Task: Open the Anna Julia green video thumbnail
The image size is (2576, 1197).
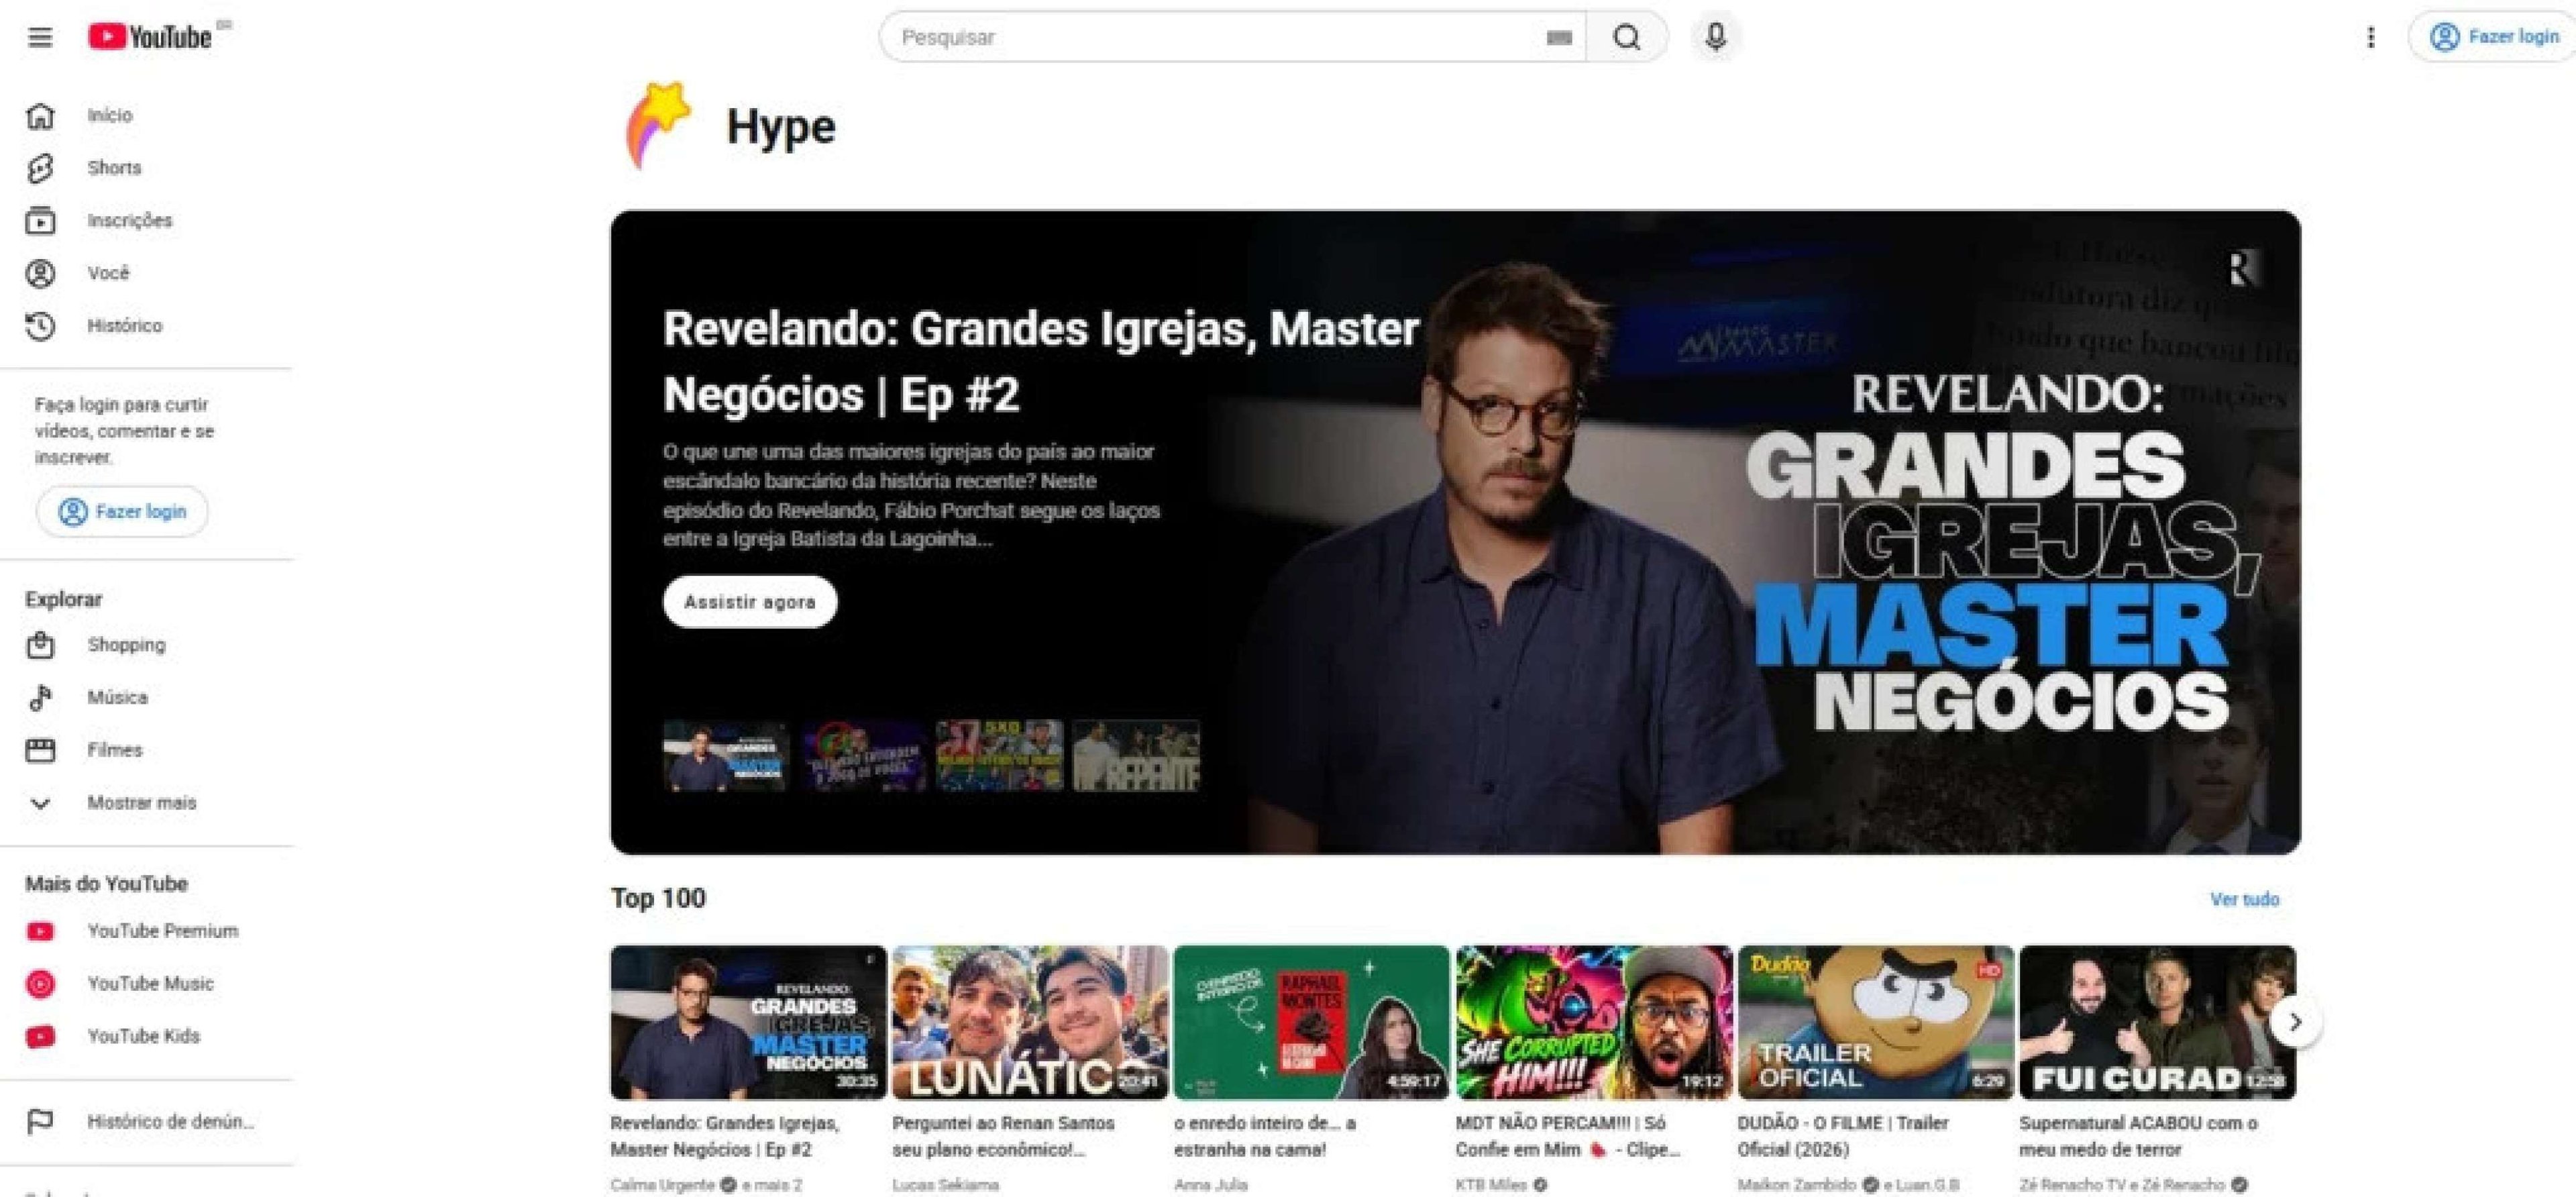Action: [x=1311, y=1023]
